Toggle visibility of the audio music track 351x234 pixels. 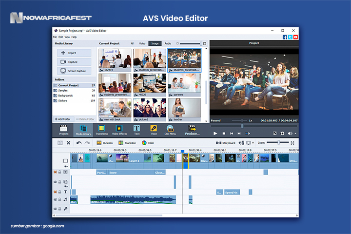tap(55, 199)
